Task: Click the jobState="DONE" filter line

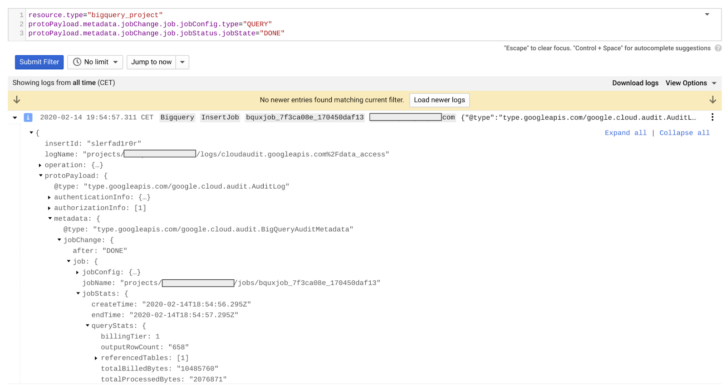Action: (x=156, y=33)
